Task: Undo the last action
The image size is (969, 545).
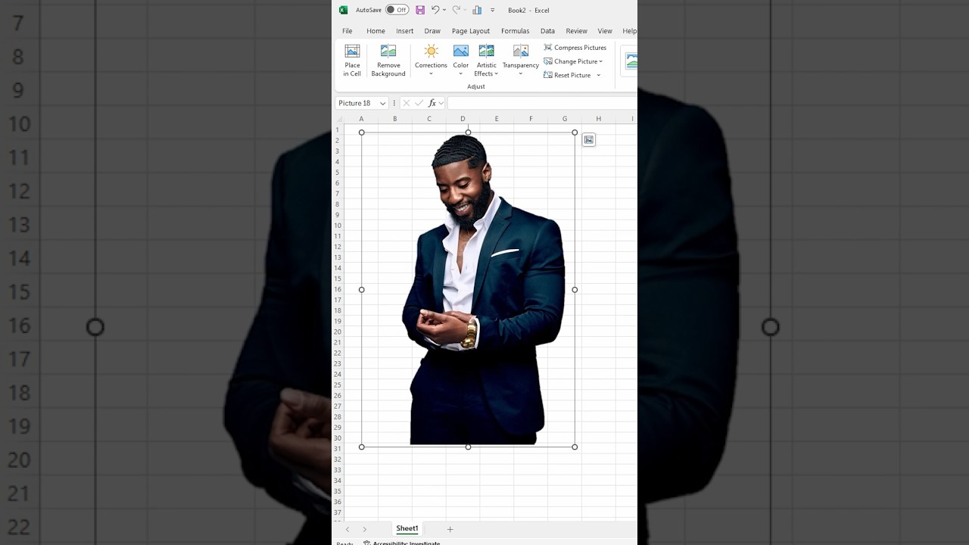Action: coord(435,10)
